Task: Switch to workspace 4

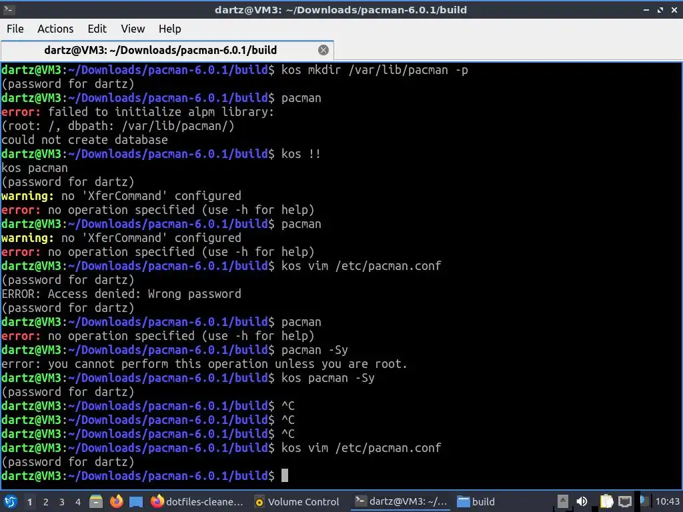Action: pos(78,502)
